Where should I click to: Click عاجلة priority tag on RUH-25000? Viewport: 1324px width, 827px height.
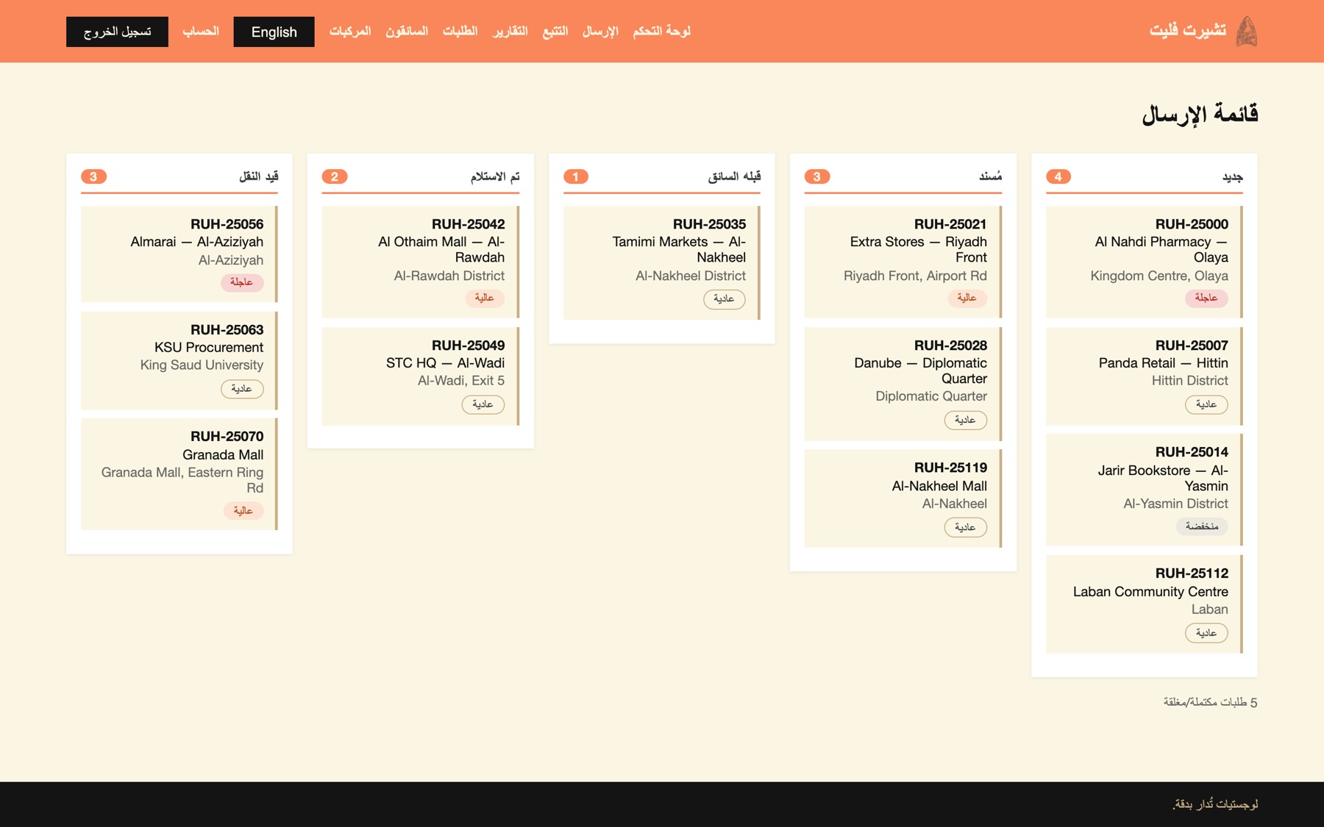(1206, 298)
